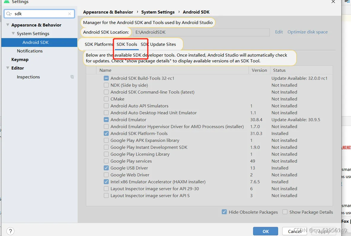The image size is (351, 236).
Task: Collapse the Appearance & Behavior tree node
Action: pyautogui.click(x=8, y=25)
